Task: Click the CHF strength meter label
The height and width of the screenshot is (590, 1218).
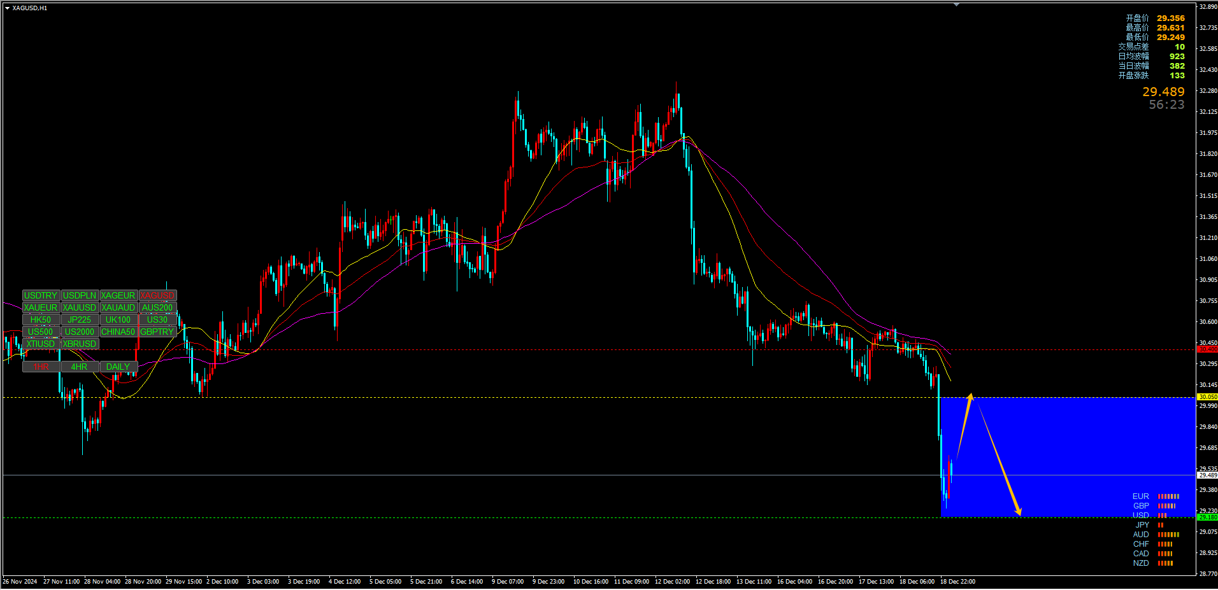Action: (x=1141, y=544)
